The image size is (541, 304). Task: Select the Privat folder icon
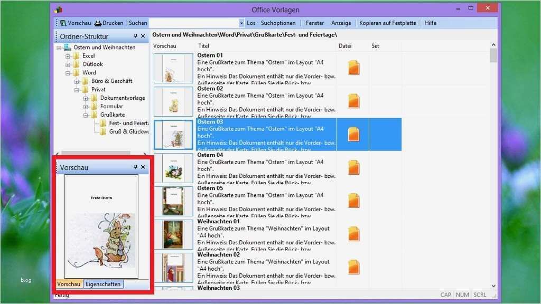click(85, 89)
